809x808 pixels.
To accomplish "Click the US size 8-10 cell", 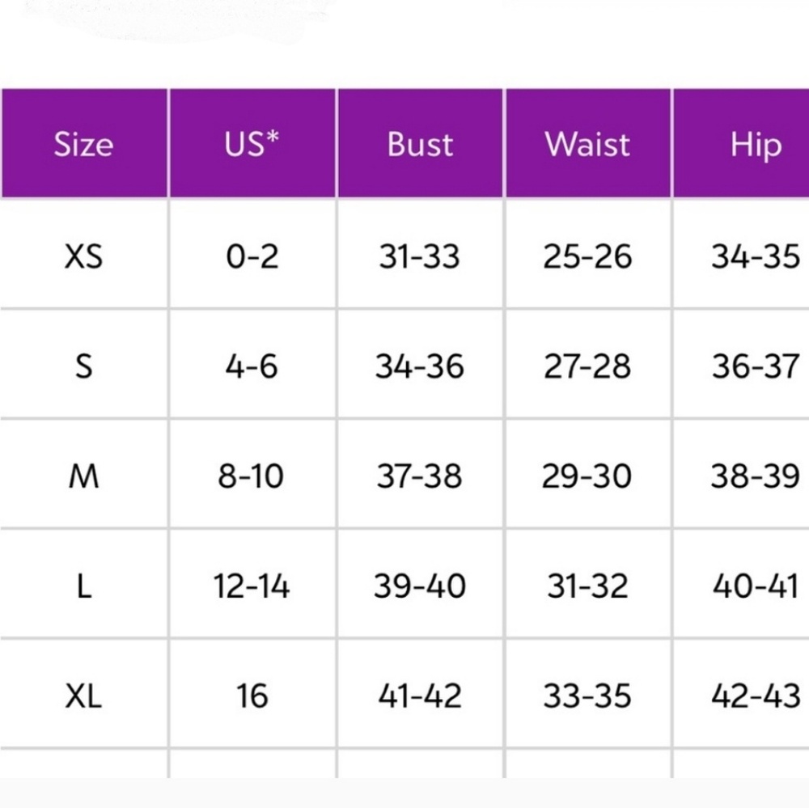I will [x=252, y=476].
